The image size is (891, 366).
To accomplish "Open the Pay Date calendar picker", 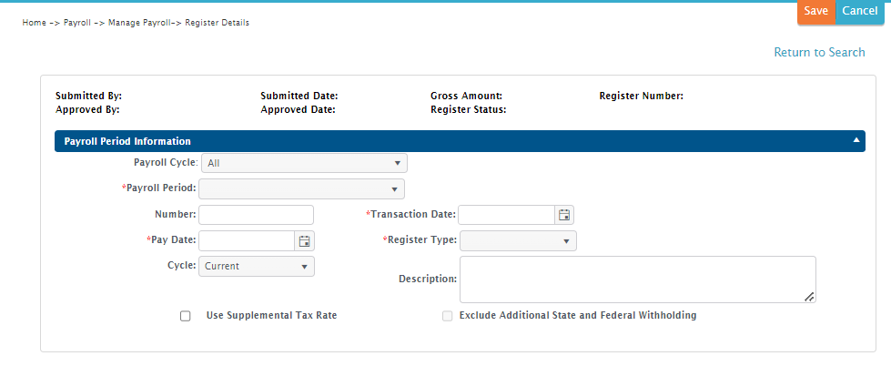I will coord(305,241).
